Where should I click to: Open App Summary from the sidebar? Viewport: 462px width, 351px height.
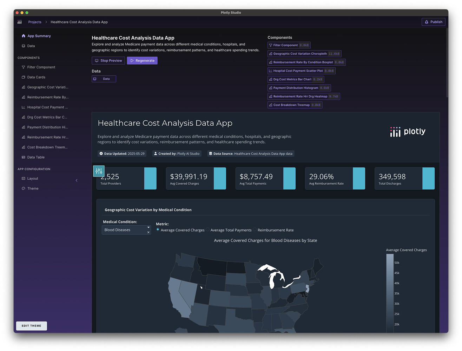(39, 36)
